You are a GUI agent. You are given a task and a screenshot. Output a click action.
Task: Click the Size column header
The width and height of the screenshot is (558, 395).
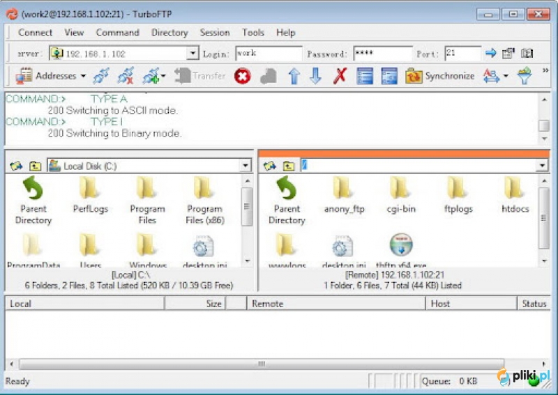coord(195,304)
